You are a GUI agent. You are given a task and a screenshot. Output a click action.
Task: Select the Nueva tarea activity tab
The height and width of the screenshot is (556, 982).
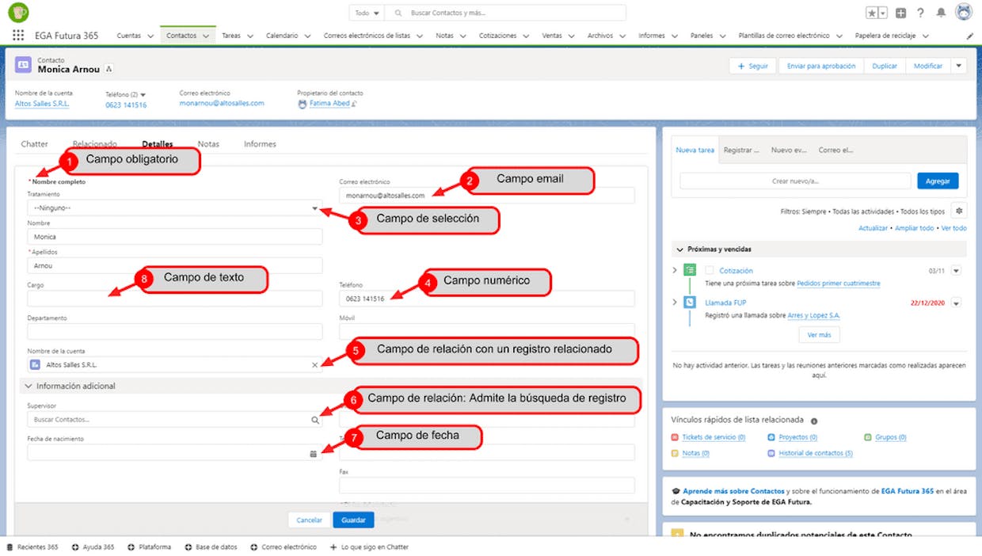[x=695, y=150]
